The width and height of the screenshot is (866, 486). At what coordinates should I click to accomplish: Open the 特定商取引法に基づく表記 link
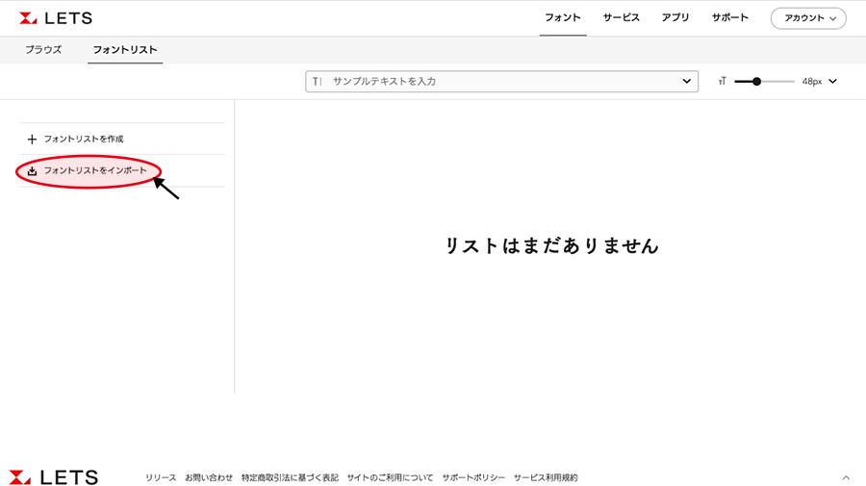pos(290,477)
